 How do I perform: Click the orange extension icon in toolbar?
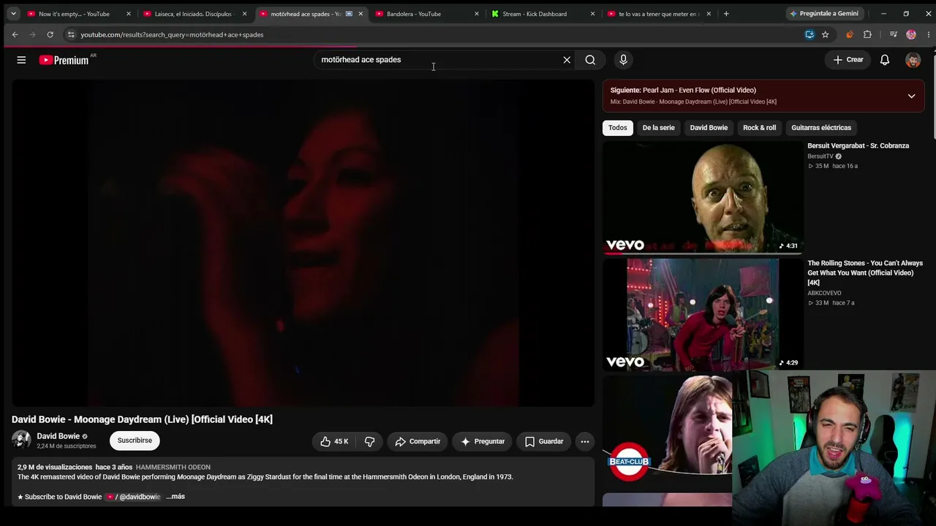click(850, 34)
